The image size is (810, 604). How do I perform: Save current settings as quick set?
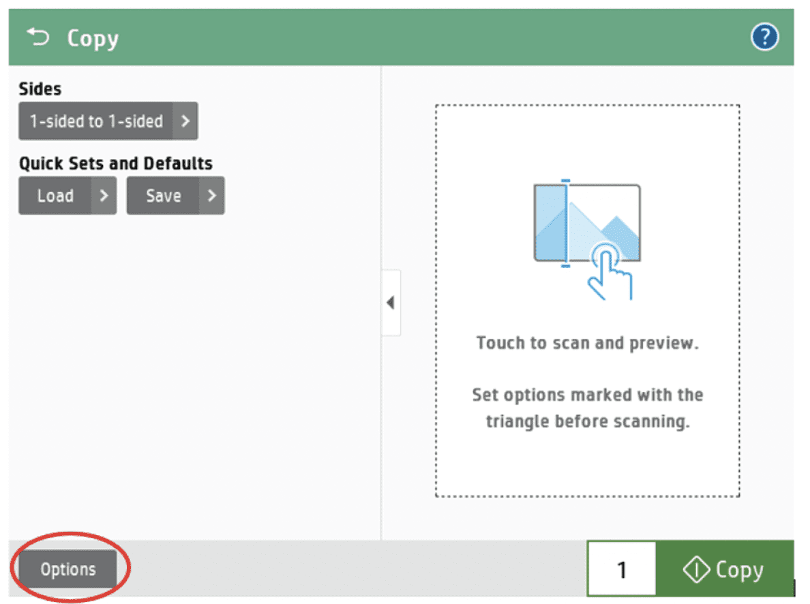tap(164, 196)
